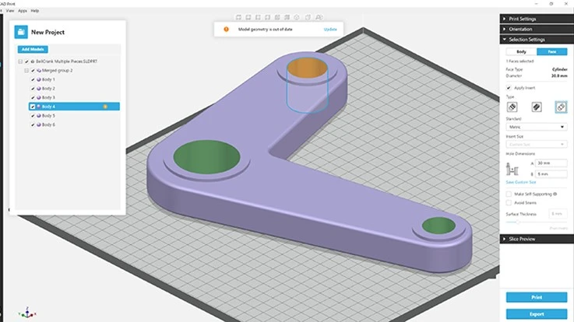The height and width of the screenshot is (322, 574).
Task: Click the blue Print button
Action: coord(536,297)
